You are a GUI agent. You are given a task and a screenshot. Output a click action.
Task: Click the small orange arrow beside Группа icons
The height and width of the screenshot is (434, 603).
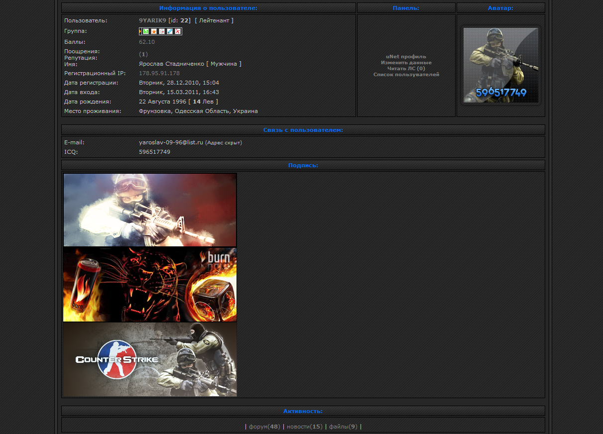pyautogui.click(x=140, y=31)
